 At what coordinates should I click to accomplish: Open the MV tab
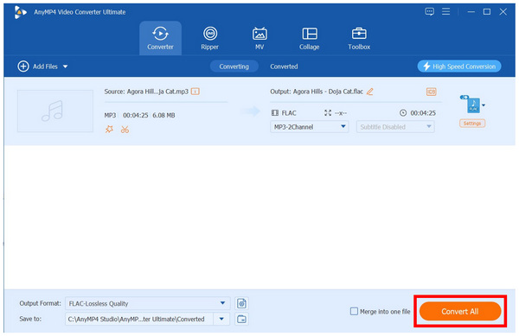[x=259, y=38]
